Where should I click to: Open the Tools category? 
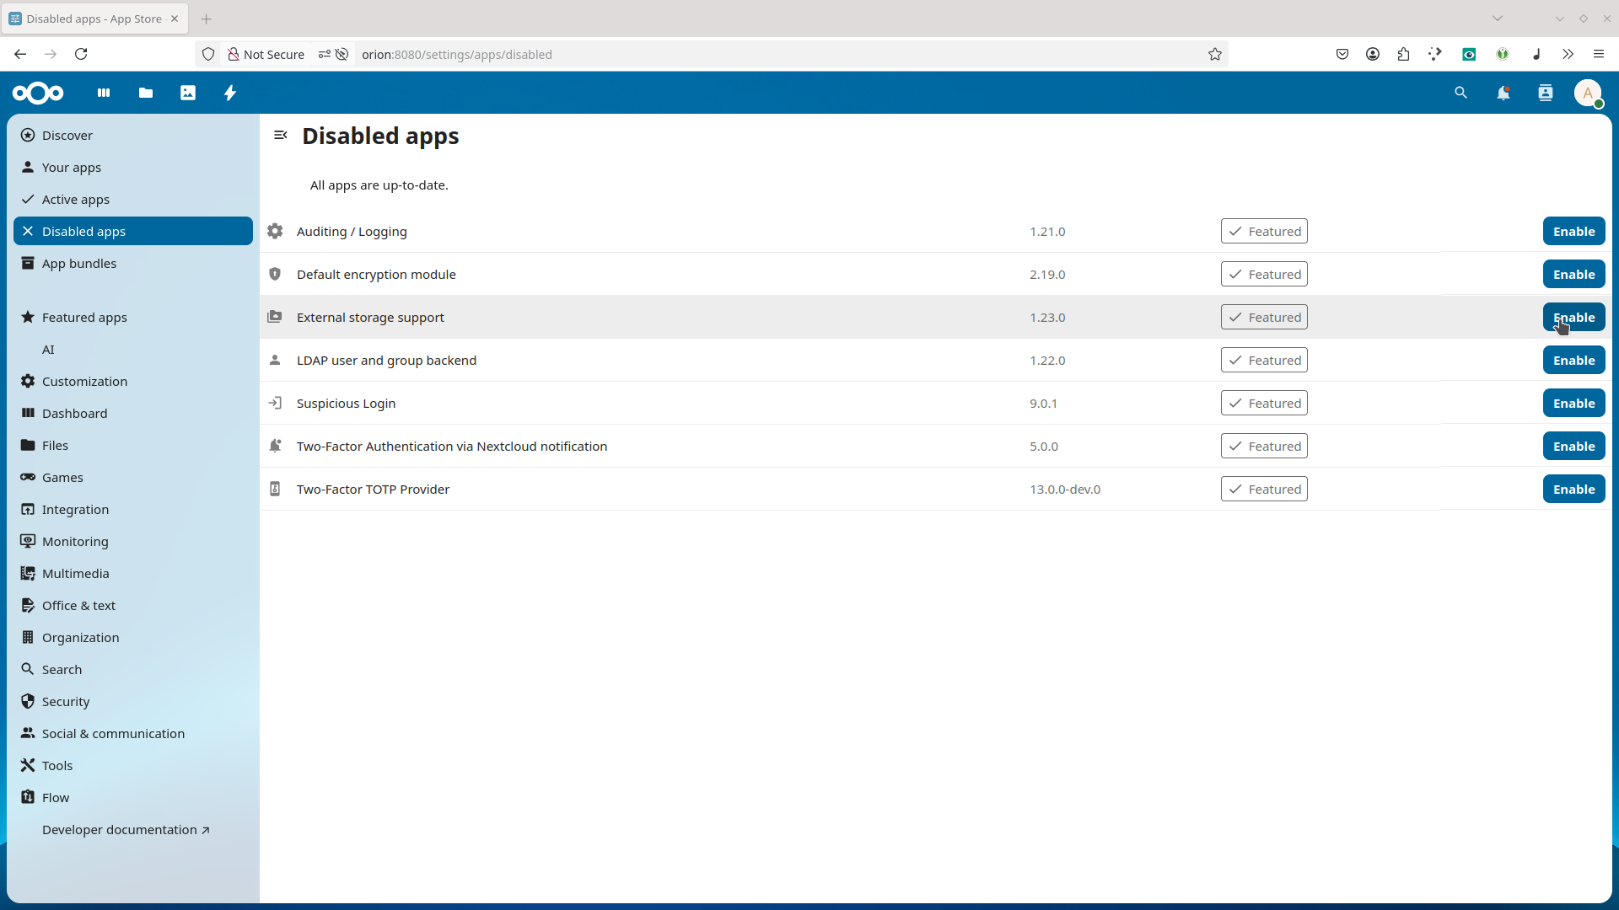(x=133, y=765)
